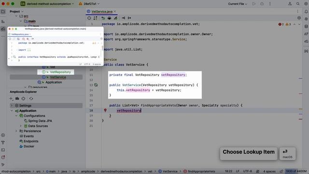
Task: Click the Run button in the title bar
Action: [254, 4]
